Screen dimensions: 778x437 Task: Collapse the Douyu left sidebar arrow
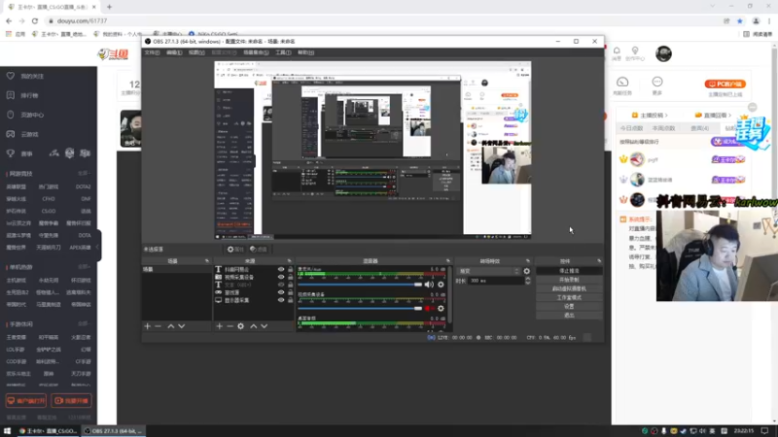(x=98, y=247)
